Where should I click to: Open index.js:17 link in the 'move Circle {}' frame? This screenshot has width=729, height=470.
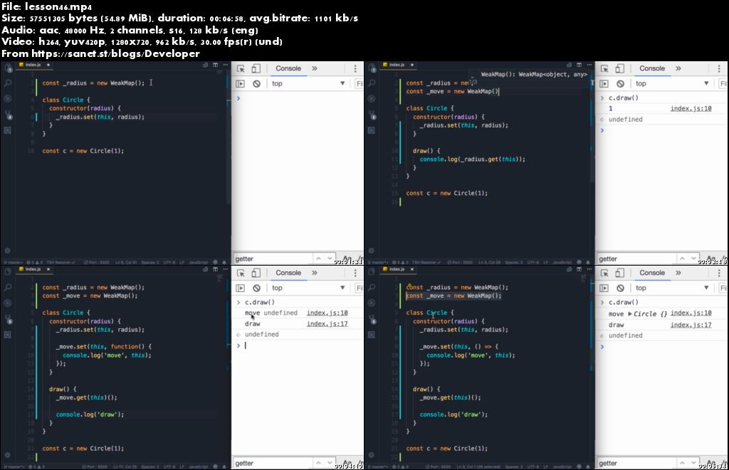click(x=691, y=325)
